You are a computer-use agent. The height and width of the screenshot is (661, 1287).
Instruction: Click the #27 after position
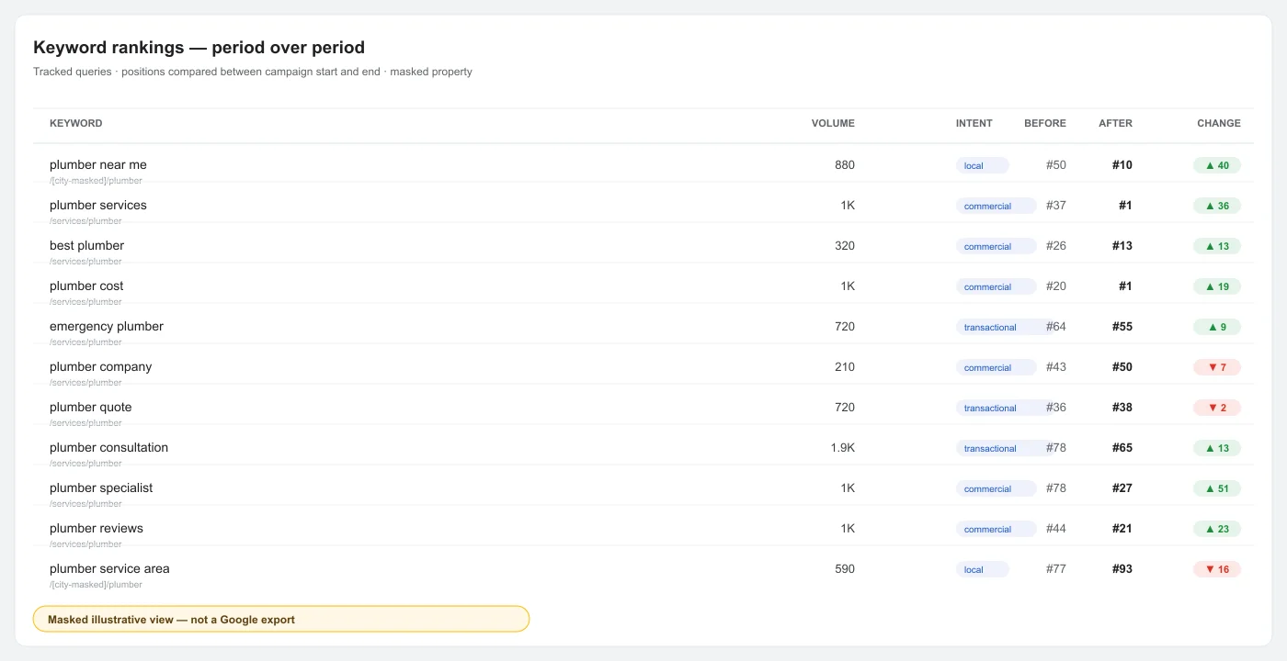tap(1122, 488)
